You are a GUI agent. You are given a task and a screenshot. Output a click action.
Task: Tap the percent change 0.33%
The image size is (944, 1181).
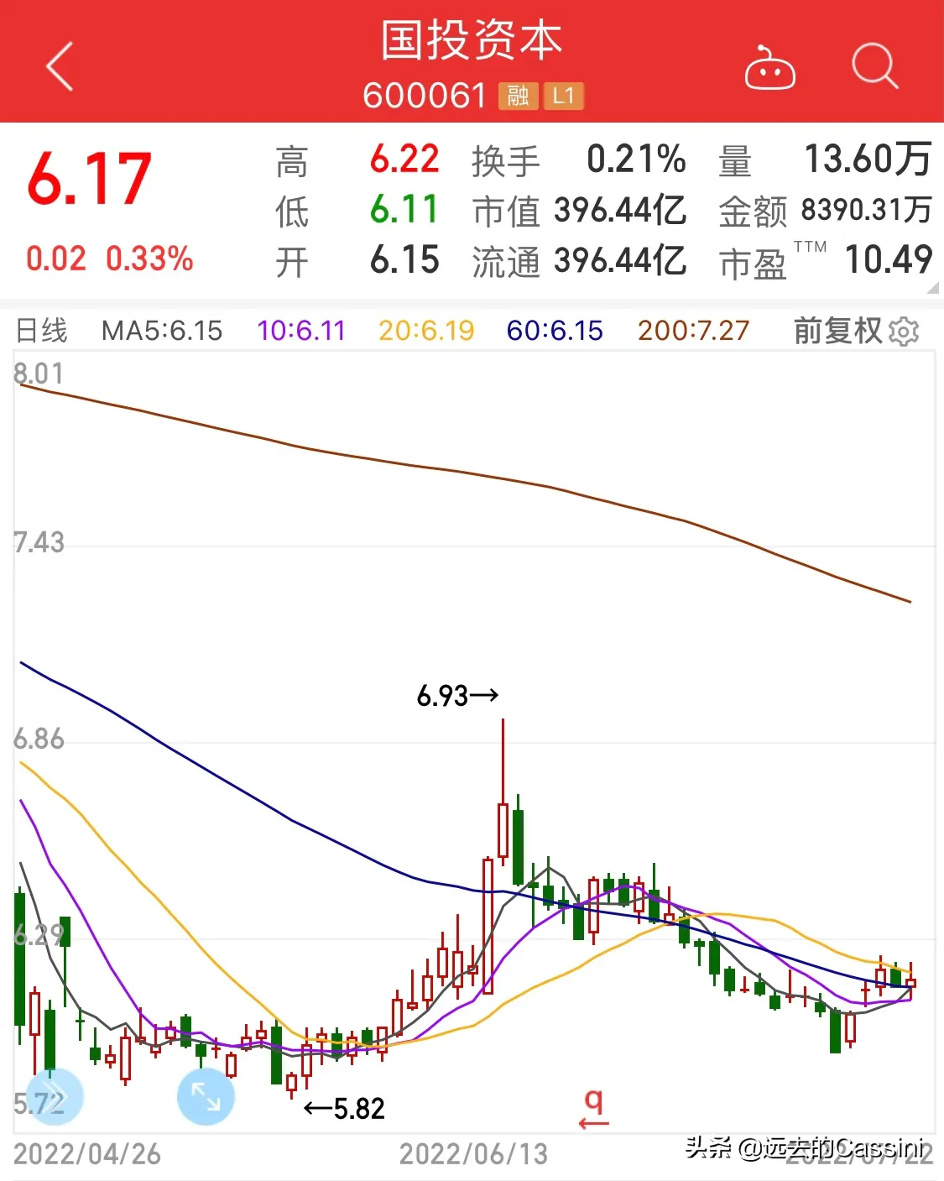pyautogui.click(x=149, y=259)
